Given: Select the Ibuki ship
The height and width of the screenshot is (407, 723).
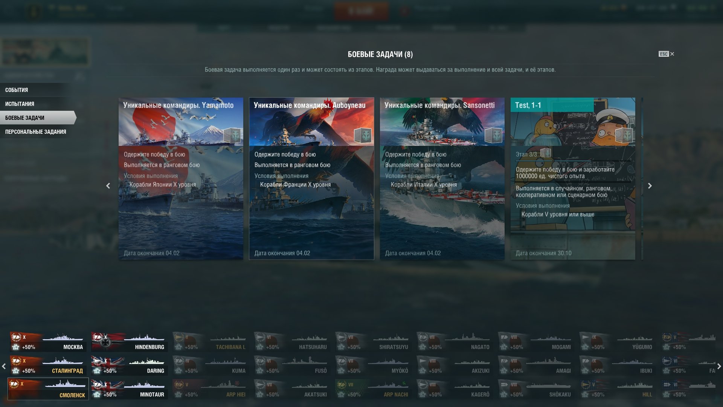Looking at the screenshot, I should (618, 366).
